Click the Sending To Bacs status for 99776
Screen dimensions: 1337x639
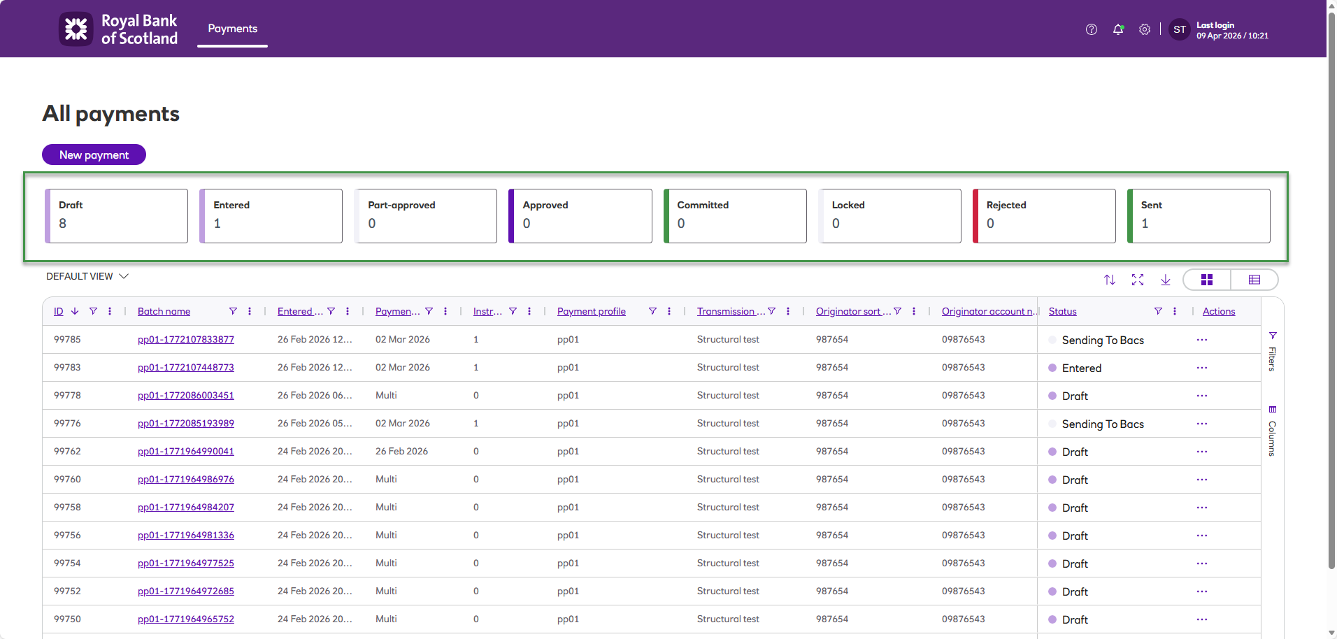[x=1103, y=424]
